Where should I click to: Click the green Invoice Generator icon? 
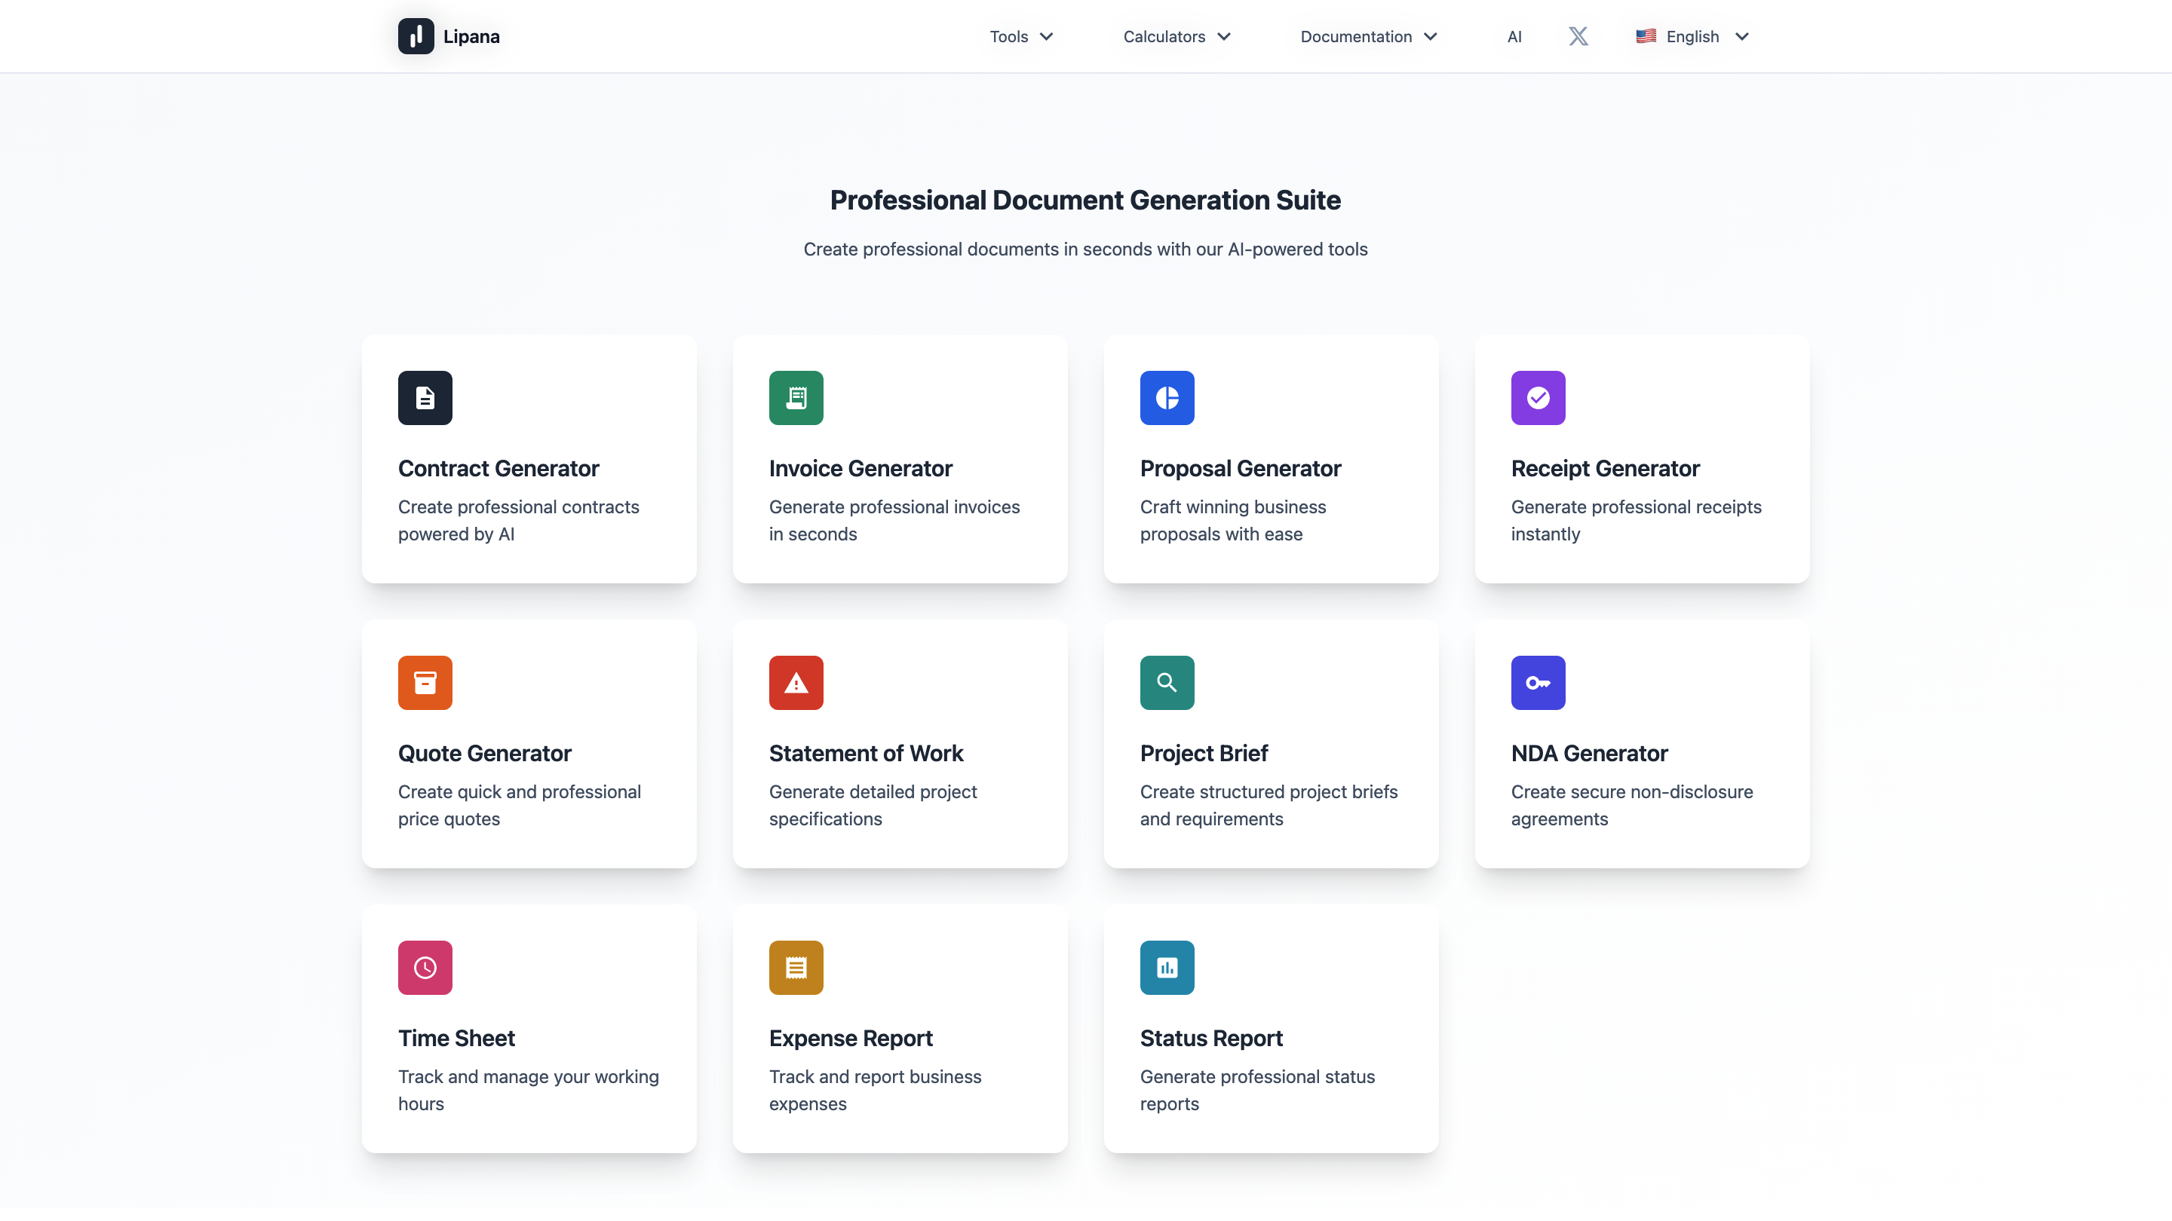coord(796,398)
